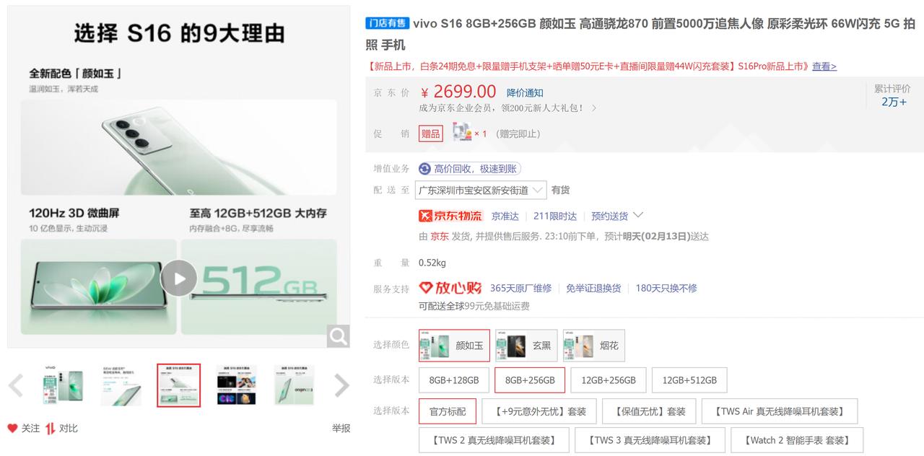Open first thumbnail with vivo green phone
924x456 pixels.
tap(63, 385)
